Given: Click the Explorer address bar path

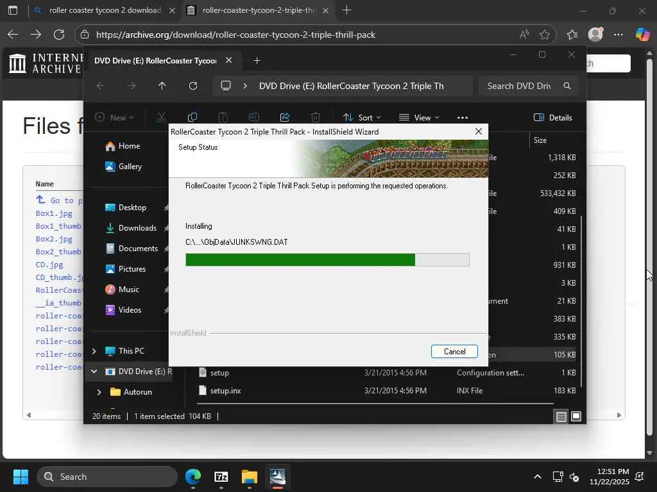Looking at the screenshot, I should pyautogui.click(x=351, y=86).
